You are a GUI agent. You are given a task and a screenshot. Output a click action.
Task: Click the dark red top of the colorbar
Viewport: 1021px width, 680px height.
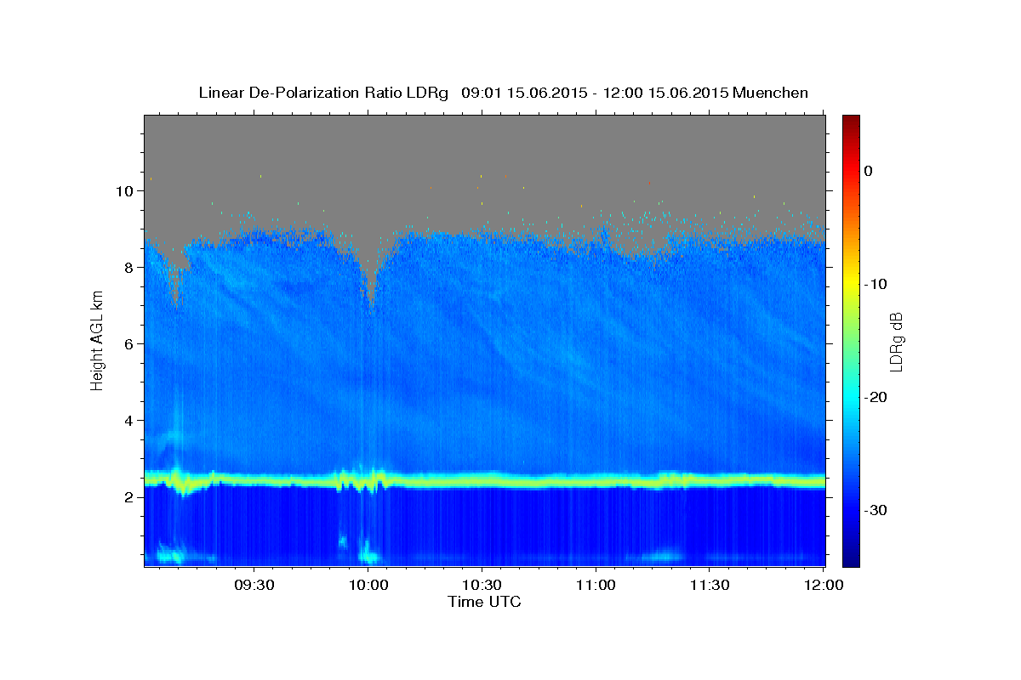tap(851, 121)
